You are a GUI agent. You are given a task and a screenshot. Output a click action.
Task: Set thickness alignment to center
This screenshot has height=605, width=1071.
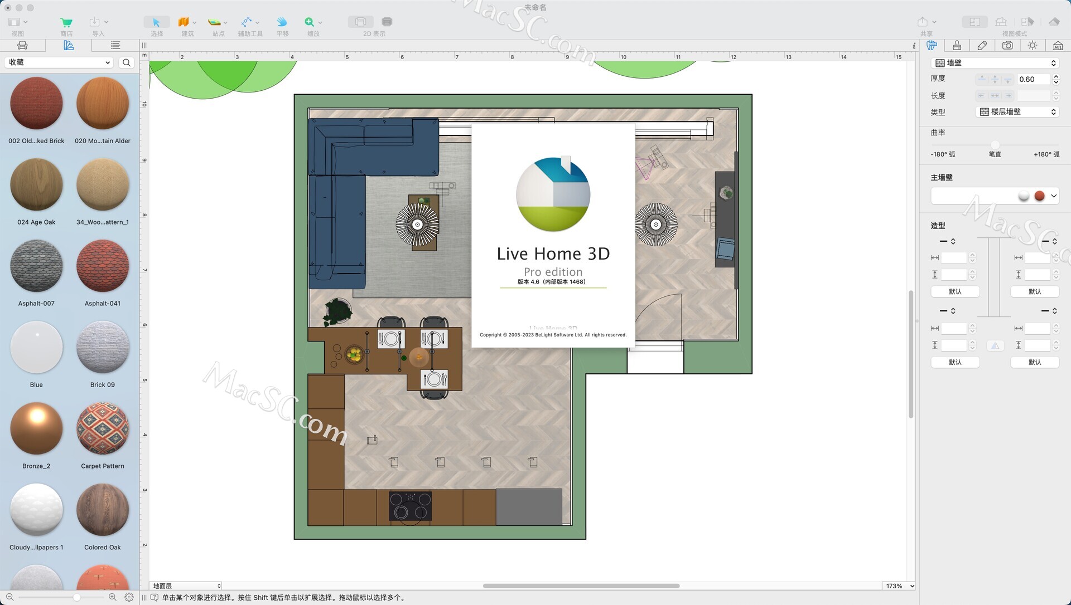(x=995, y=79)
